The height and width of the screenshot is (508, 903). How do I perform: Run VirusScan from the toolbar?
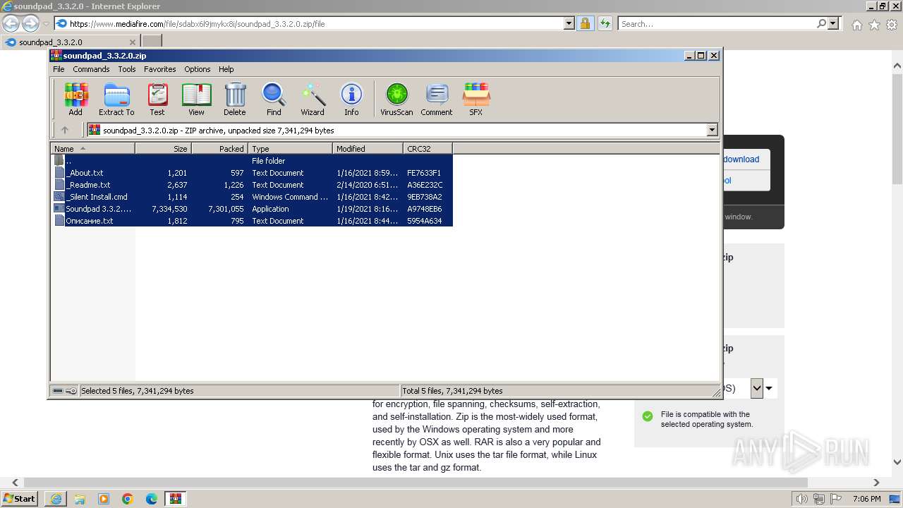[x=396, y=99]
